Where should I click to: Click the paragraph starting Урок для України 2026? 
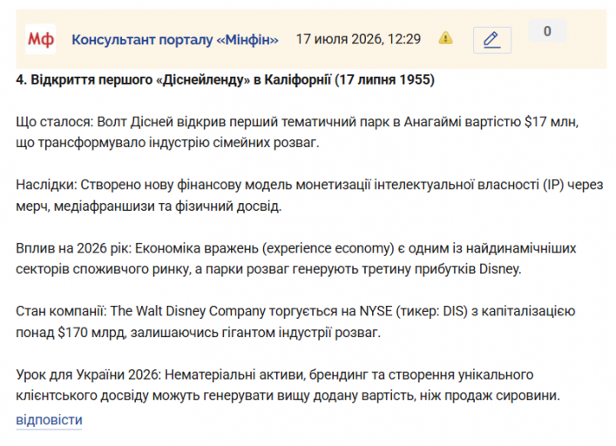288,385
